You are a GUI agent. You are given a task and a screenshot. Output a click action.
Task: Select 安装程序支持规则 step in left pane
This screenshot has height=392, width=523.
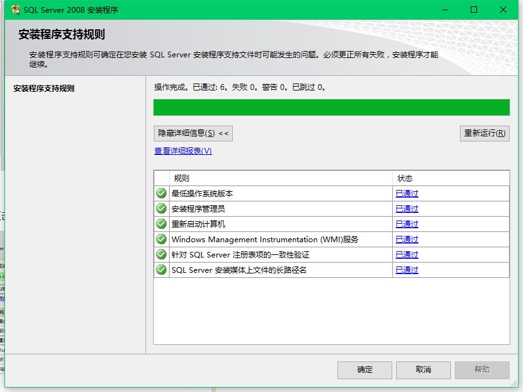point(44,89)
